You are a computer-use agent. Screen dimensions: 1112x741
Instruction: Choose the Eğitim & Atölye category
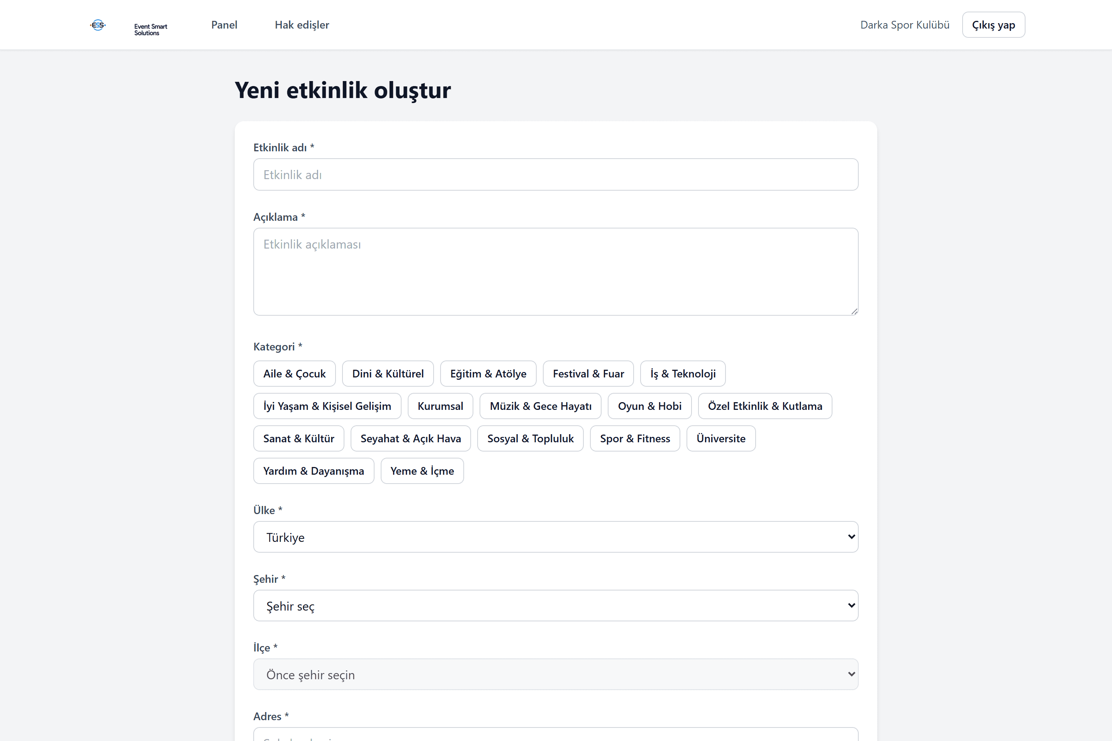tap(488, 373)
